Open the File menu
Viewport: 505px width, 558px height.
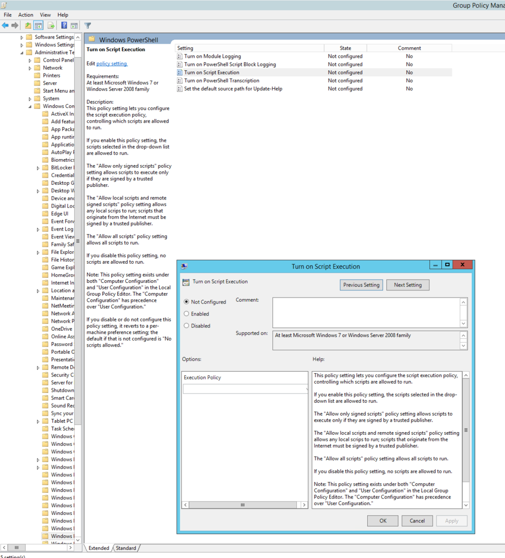(8, 15)
